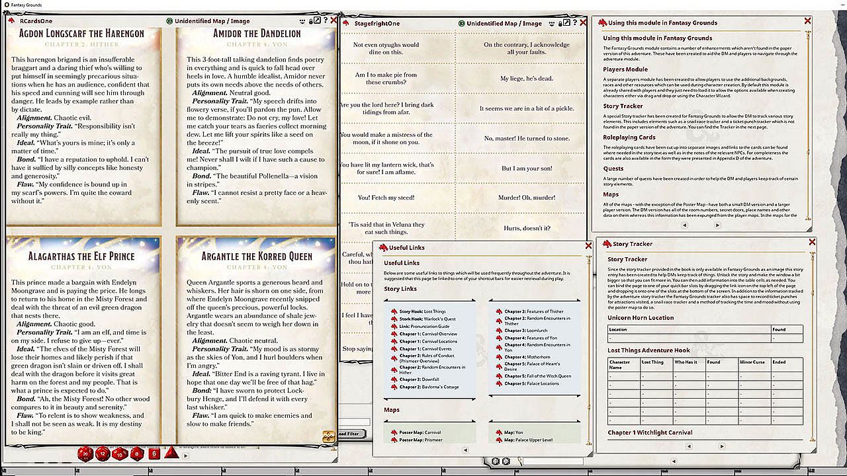The image size is (847, 476).
Task: Open the Map: Palace Upper Level link
Action: tap(529, 440)
